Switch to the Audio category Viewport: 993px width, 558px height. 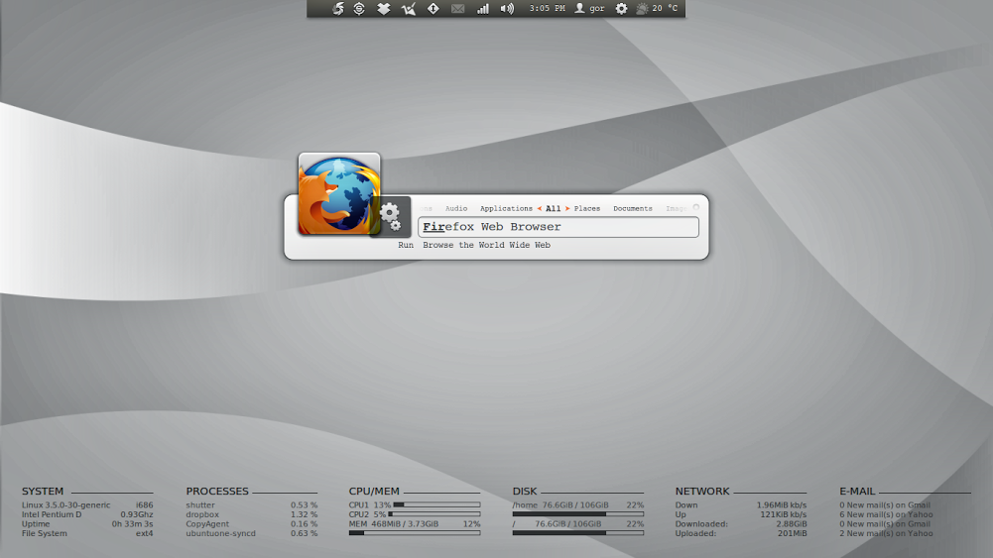tap(456, 208)
